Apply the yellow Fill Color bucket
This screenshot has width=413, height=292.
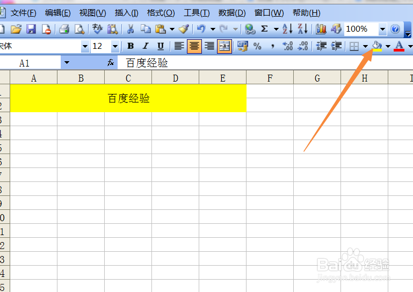[377, 46]
